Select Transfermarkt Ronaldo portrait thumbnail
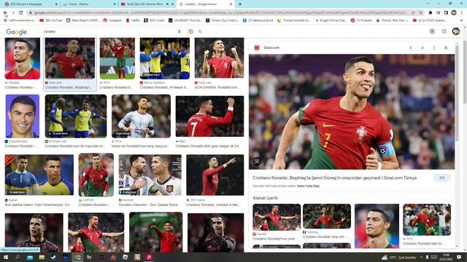The height and width of the screenshot is (262, 467). click(x=23, y=116)
